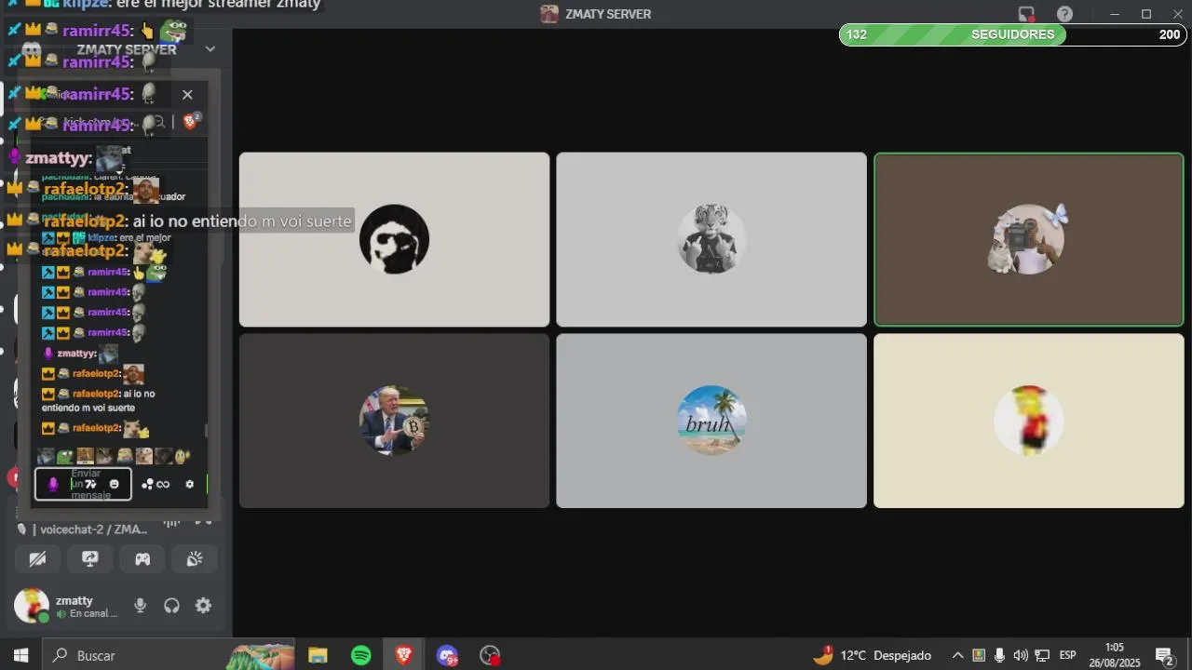Open Discord taskbar icon
Image resolution: width=1192 pixels, height=670 pixels.
447,655
